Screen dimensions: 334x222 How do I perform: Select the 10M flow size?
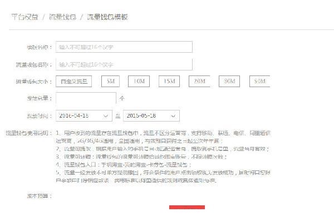click(x=139, y=82)
